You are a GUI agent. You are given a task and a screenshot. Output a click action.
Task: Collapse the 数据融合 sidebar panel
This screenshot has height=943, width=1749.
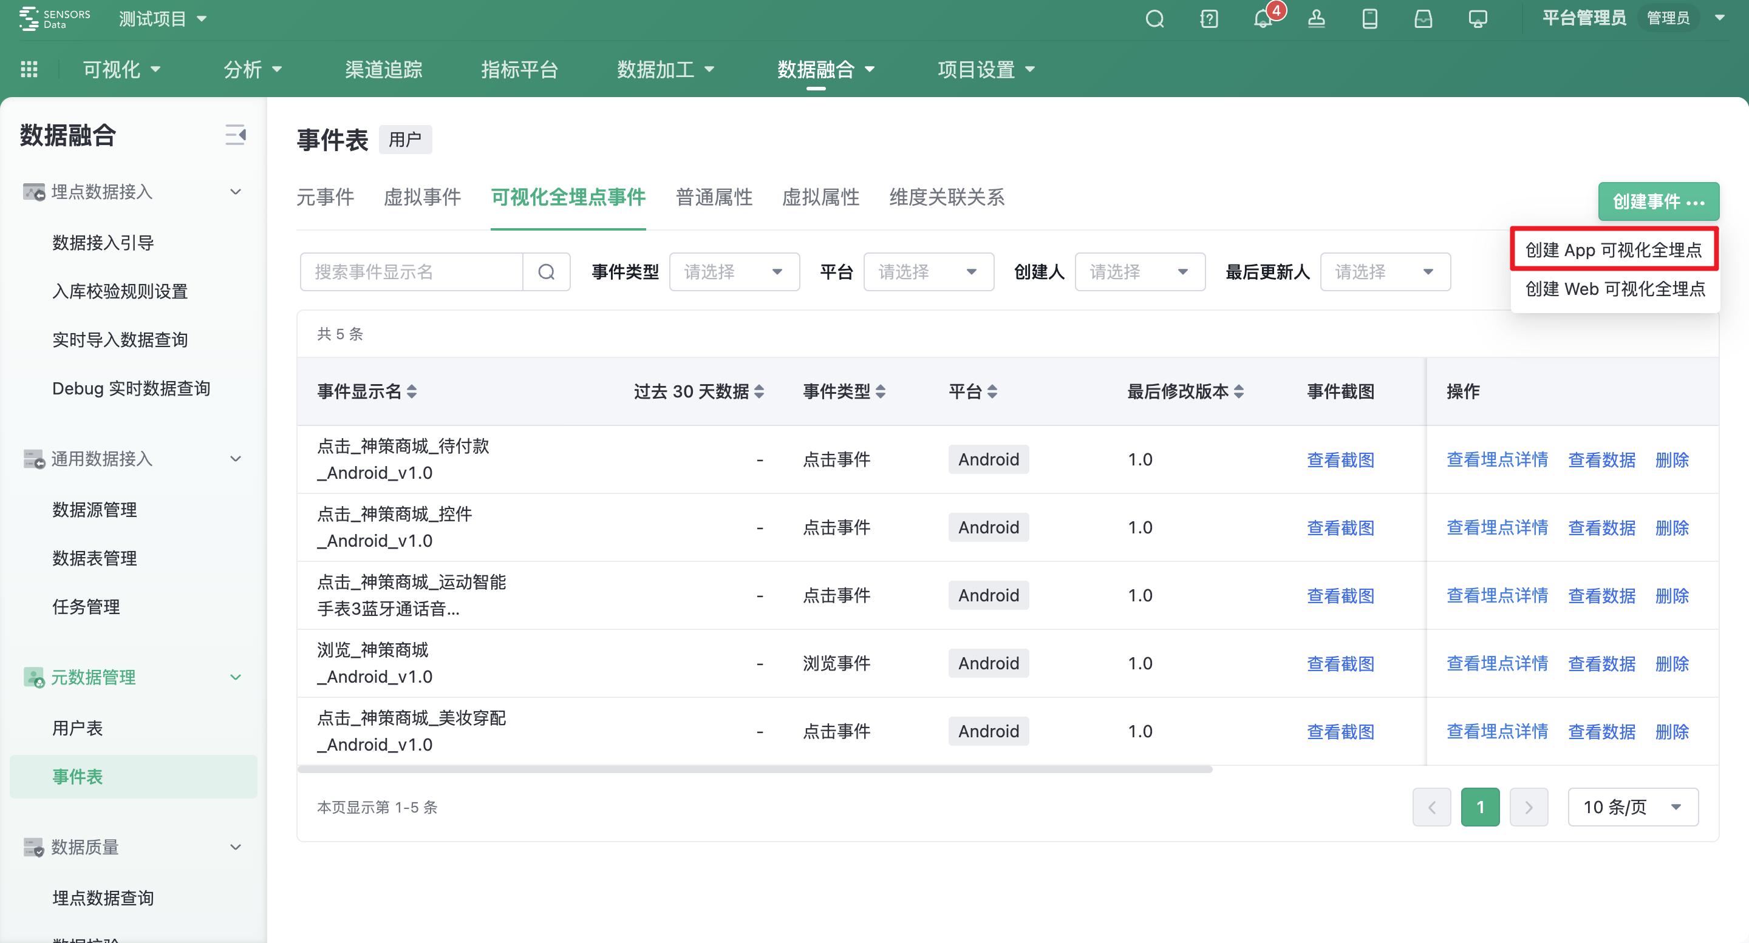tap(235, 136)
